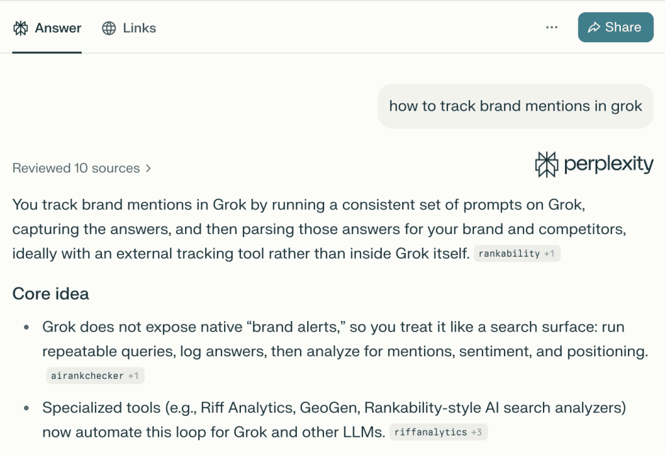Click the +3 count next to riffanalytics

tap(476, 432)
